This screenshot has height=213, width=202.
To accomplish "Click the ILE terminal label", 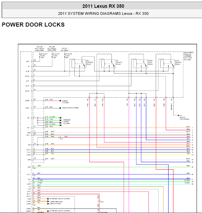I will [28, 118].
